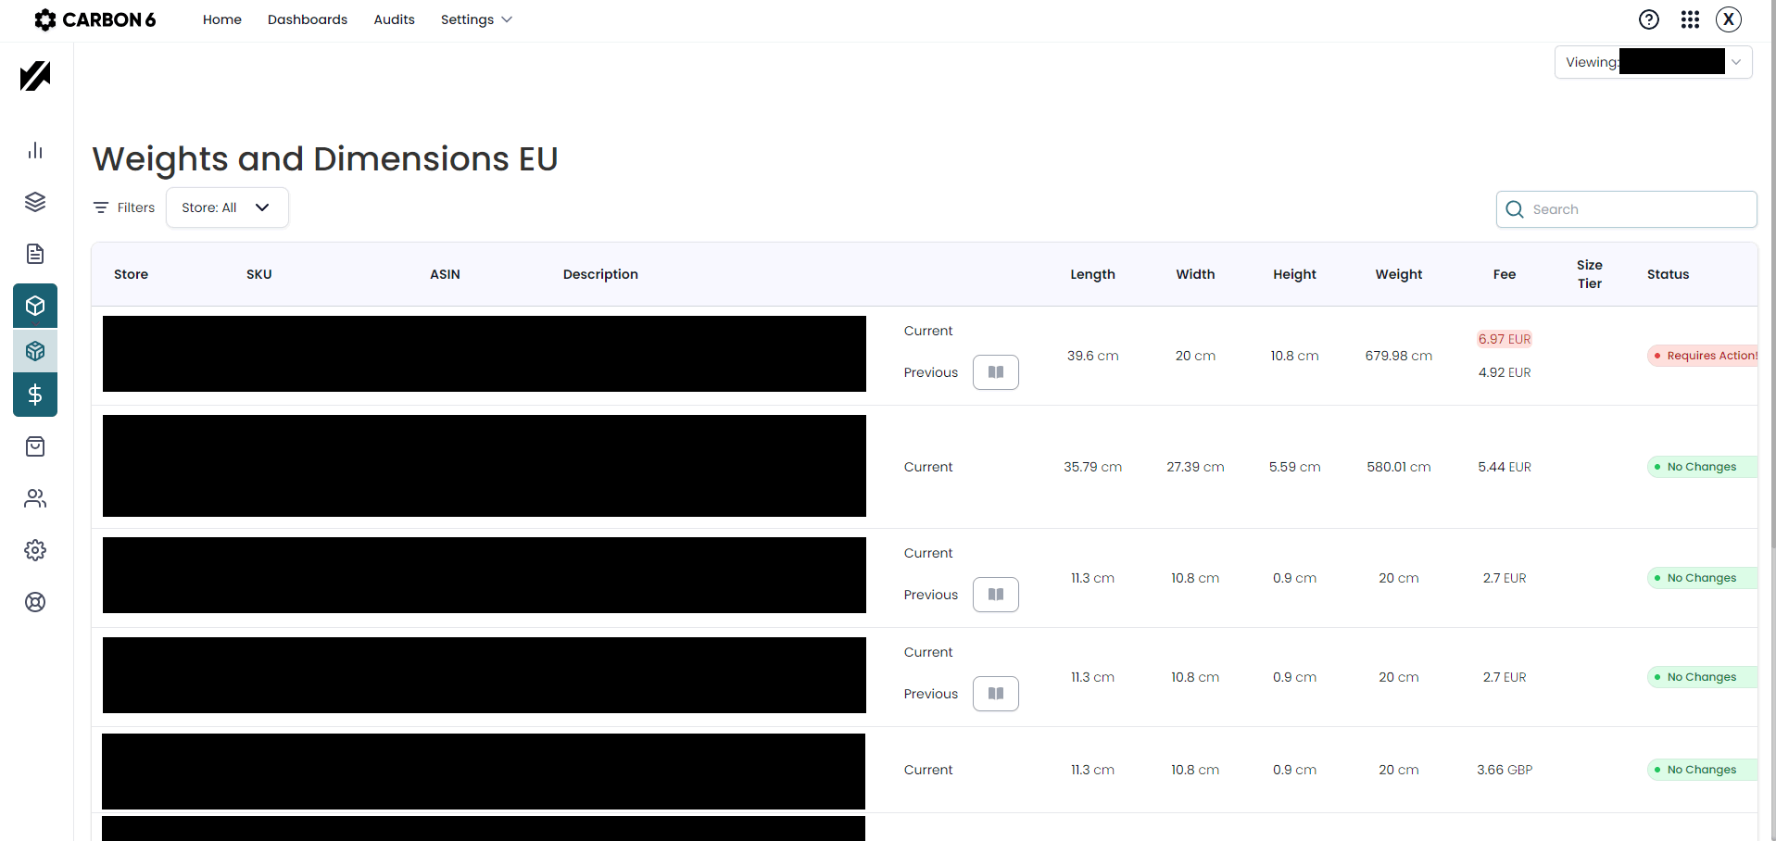Open the document page sidebar icon
This screenshot has height=841, width=1776.
point(35,254)
